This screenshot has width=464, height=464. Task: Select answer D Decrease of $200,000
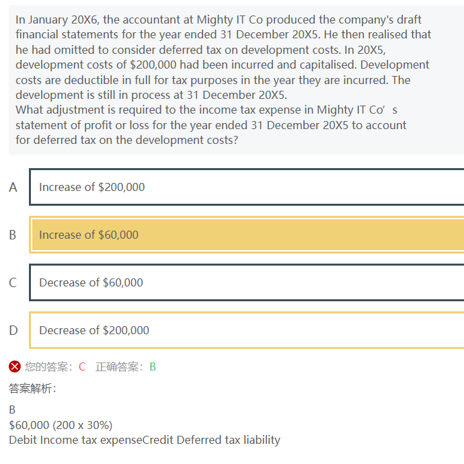[x=247, y=330]
